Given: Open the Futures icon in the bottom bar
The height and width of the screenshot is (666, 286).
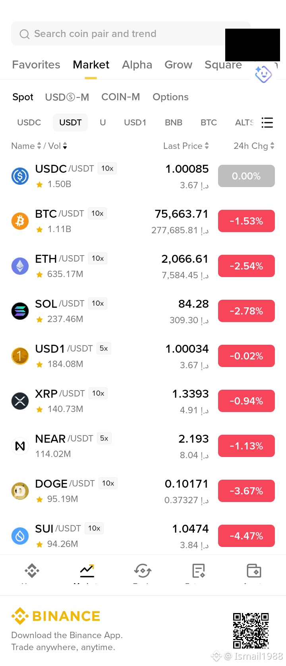Looking at the screenshot, I should point(198,571).
